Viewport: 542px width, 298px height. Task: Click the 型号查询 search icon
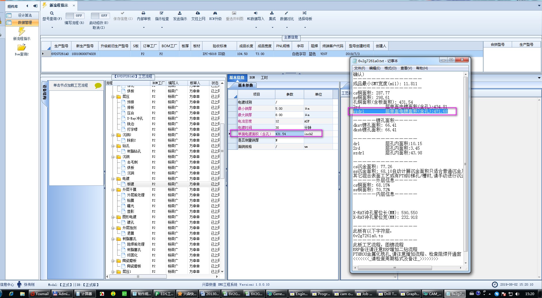point(52,13)
